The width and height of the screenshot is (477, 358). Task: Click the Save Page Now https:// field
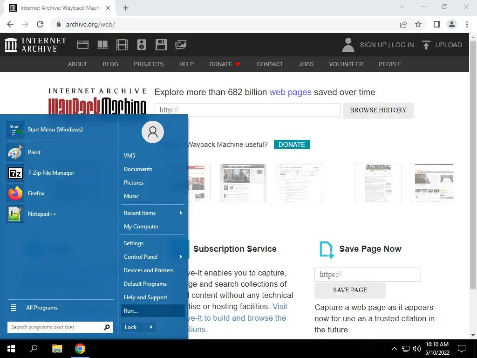pos(368,275)
